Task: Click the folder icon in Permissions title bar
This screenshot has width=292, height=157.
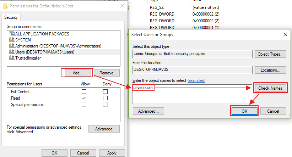Action: [5, 6]
